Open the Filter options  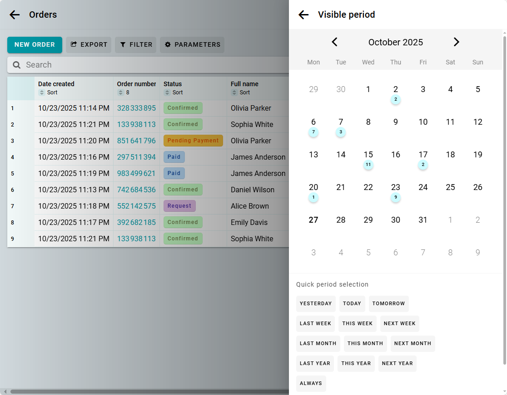tap(135, 44)
